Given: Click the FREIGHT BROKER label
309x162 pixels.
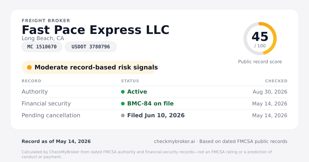Looking at the screenshot, I should [x=46, y=21].
